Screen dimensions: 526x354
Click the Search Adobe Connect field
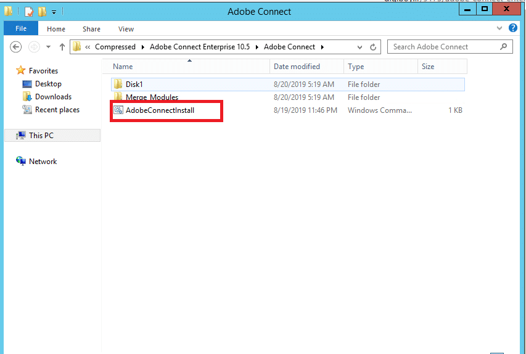coord(450,47)
